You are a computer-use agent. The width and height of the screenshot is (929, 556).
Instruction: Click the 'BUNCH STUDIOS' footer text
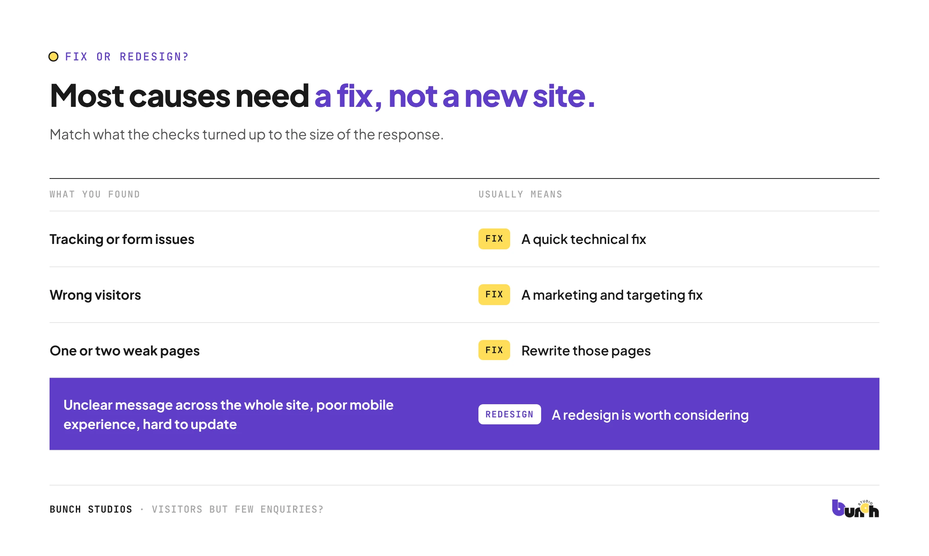point(91,509)
